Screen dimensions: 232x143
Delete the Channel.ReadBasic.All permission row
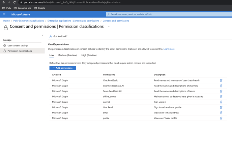click(x=221, y=86)
